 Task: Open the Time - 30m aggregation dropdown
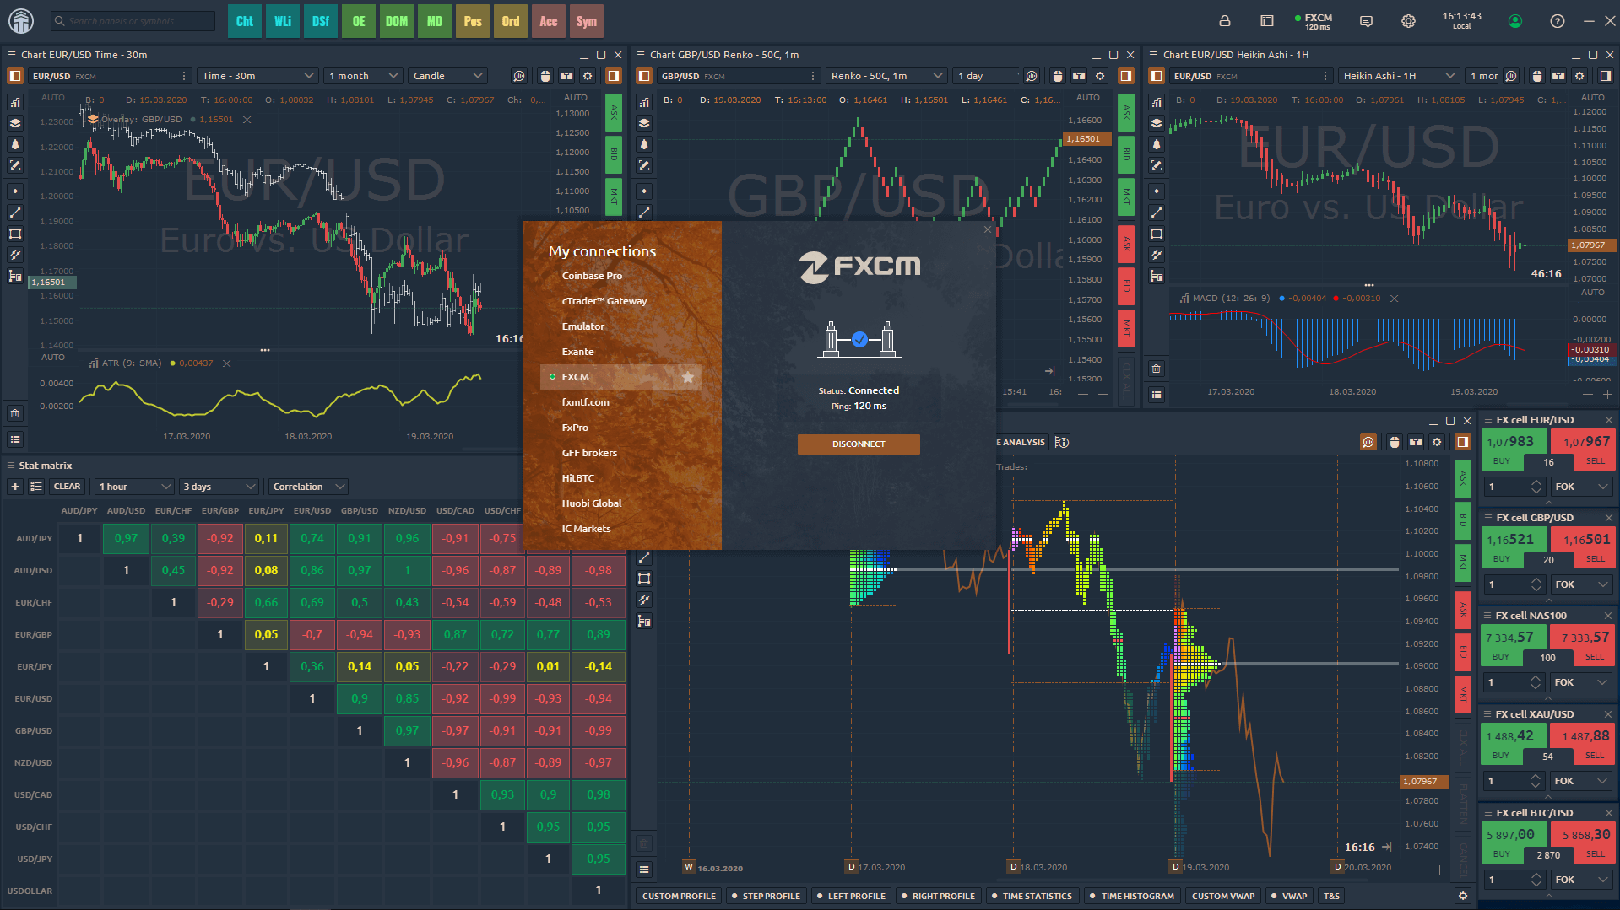(257, 76)
